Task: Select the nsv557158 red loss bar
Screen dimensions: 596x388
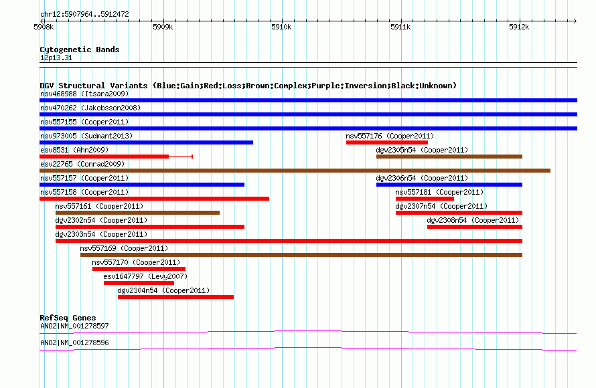Action: click(154, 199)
